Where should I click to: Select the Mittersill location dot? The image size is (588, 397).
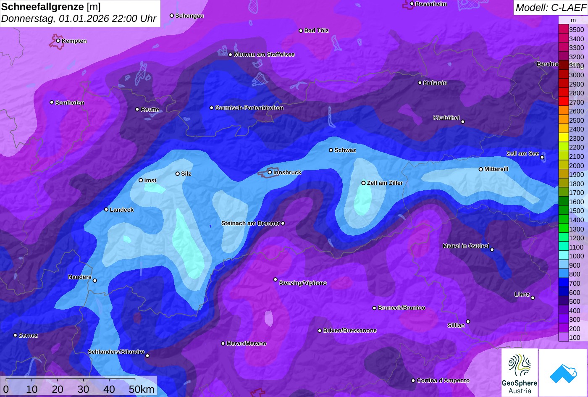(480, 169)
